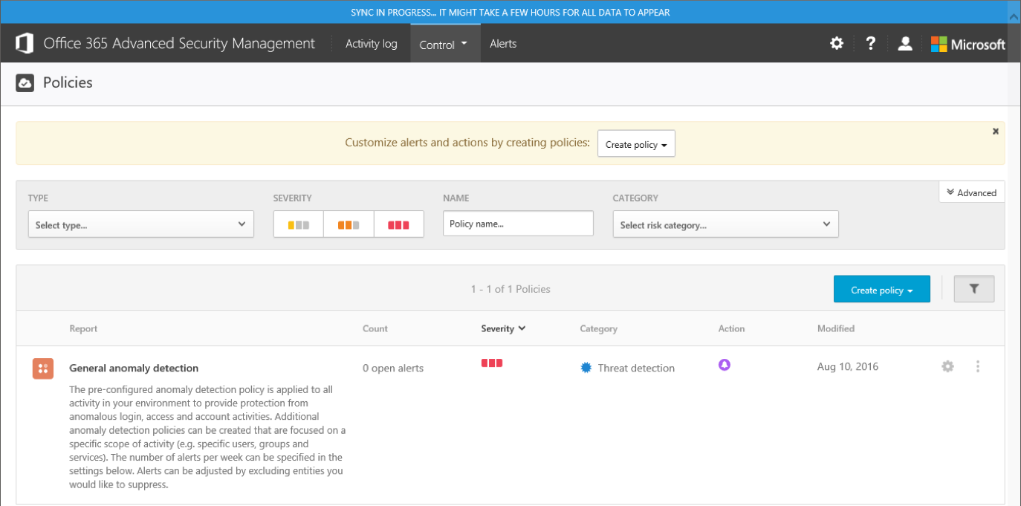Click the orange General anomaly detection policy icon
This screenshot has height=506, width=1021.
[42, 368]
